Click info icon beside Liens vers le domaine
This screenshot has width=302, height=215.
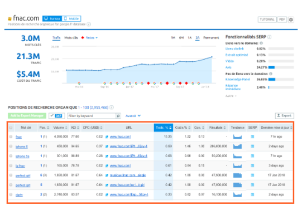(261, 43)
